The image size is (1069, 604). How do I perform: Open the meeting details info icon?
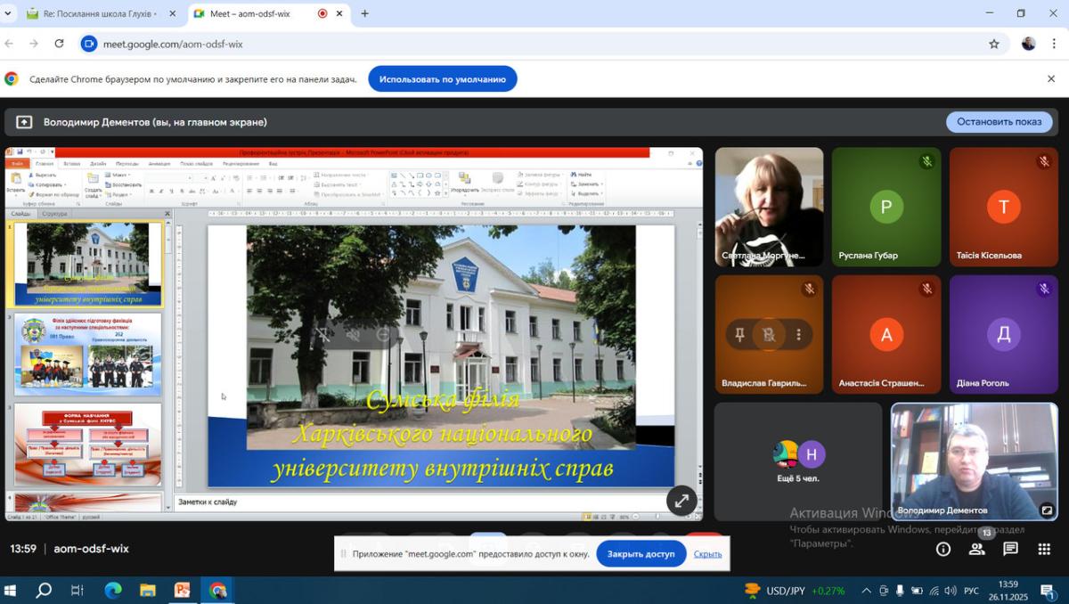[943, 550]
